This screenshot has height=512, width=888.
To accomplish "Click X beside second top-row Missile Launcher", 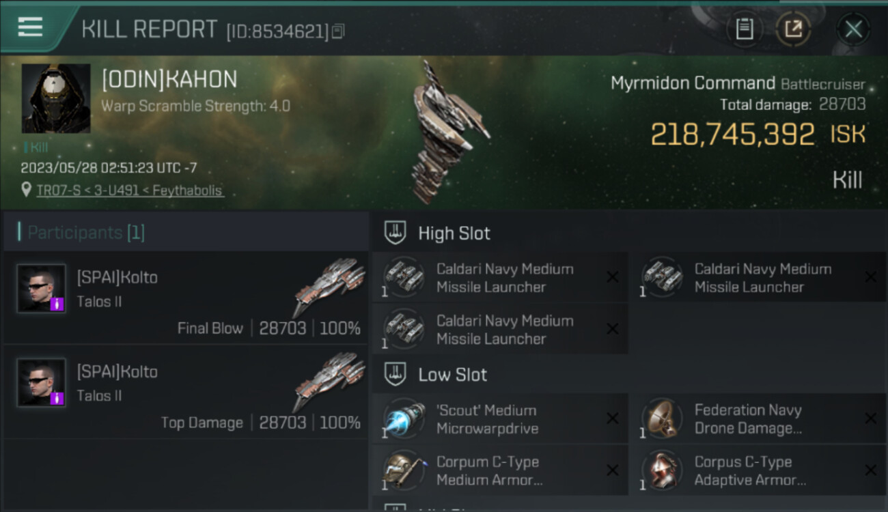I will [x=870, y=276].
